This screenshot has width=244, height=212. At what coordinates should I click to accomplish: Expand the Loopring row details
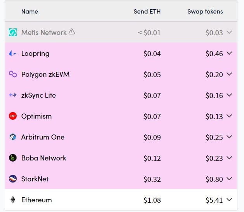tap(229, 53)
